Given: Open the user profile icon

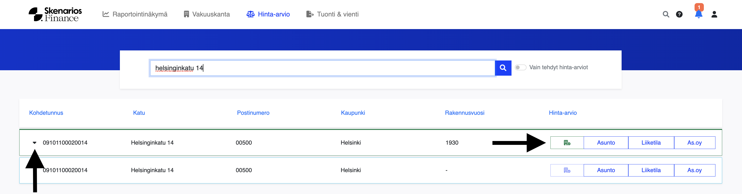Looking at the screenshot, I should point(714,14).
